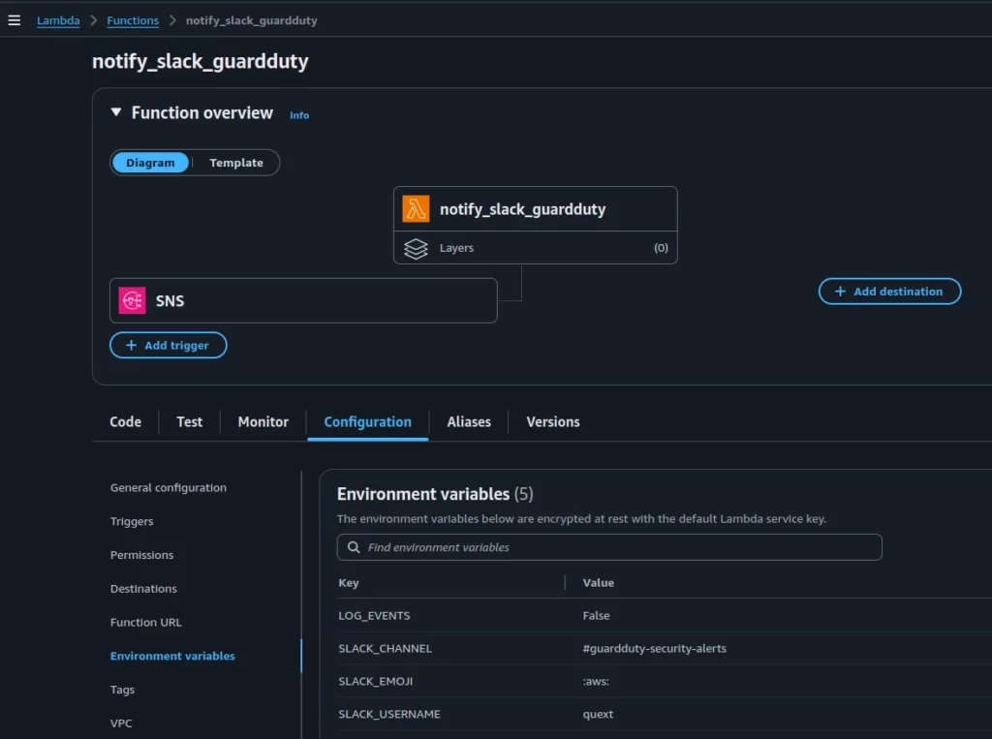Click the #guardduty-security-alerts value
Image resolution: width=992 pixels, height=739 pixels.
point(655,649)
